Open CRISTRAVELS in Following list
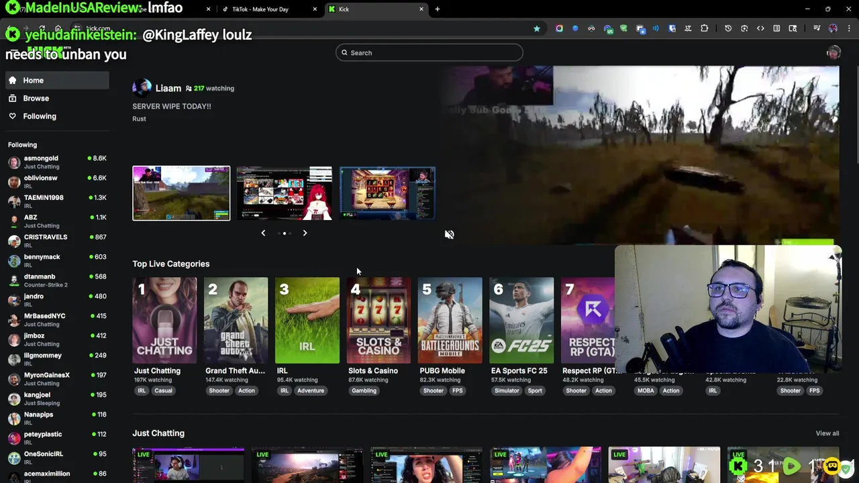 pyautogui.click(x=57, y=241)
